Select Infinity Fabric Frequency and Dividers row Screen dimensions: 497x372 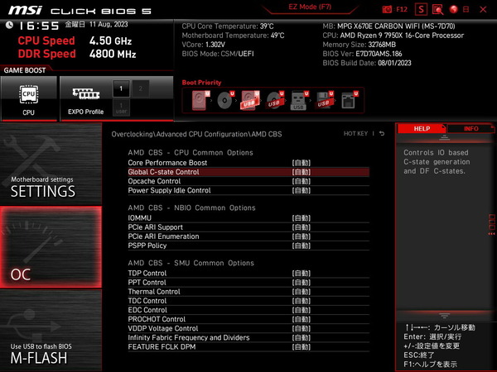[x=248, y=337]
